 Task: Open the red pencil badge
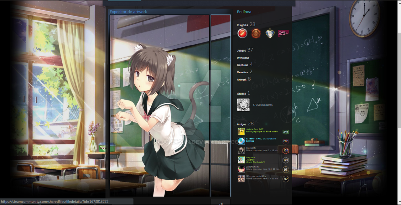[x=242, y=33]
